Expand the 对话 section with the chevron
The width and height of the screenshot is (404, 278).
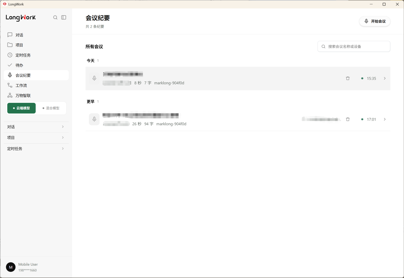tap(63, 127)
